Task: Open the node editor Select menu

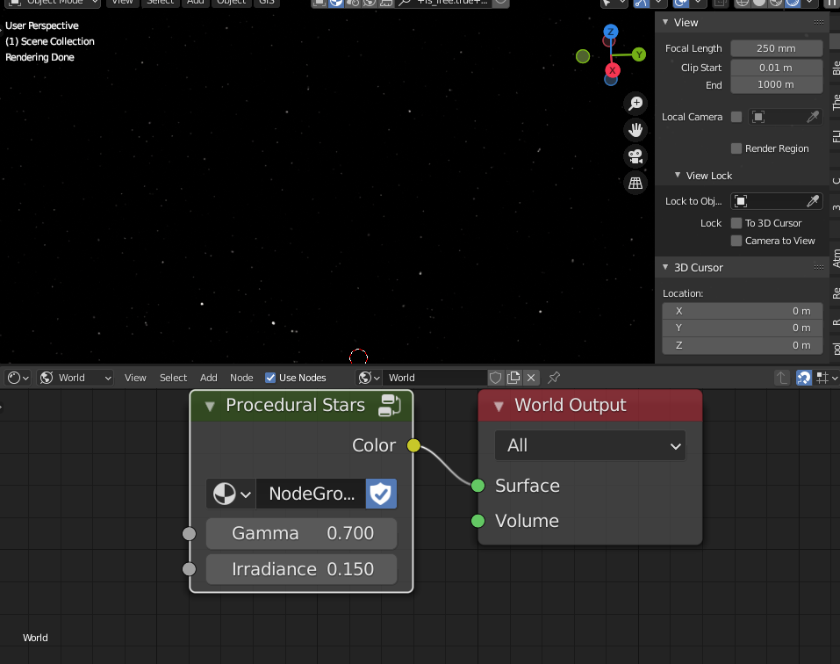Action: click(173, 378)
